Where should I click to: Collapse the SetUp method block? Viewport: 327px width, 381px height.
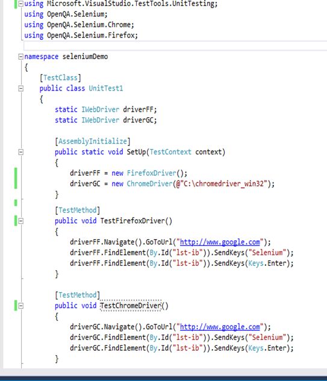(21, 152)
